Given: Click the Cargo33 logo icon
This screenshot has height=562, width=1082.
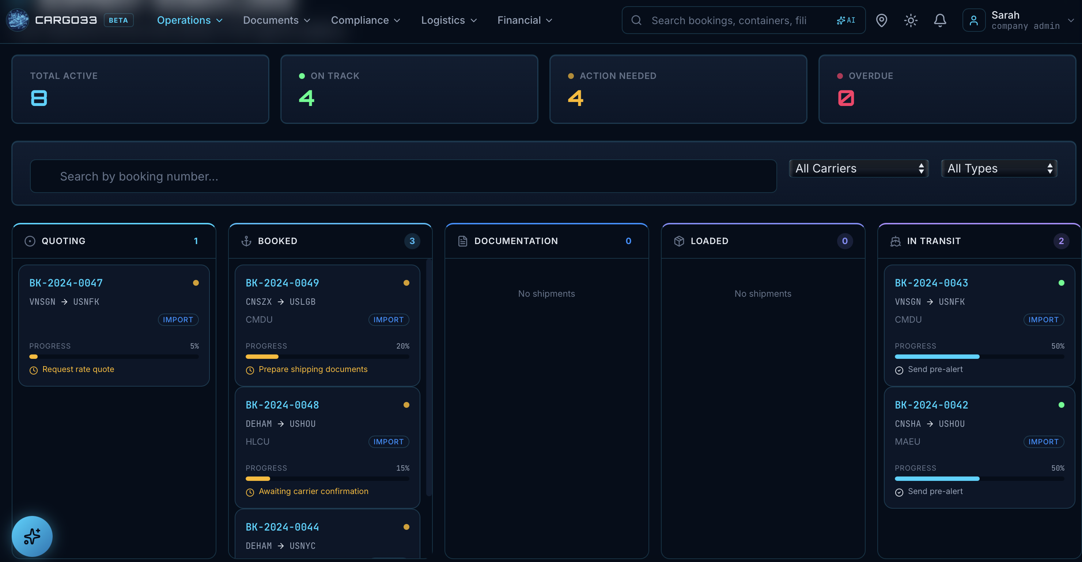Looking at the screenshot, I should (18, 20).
